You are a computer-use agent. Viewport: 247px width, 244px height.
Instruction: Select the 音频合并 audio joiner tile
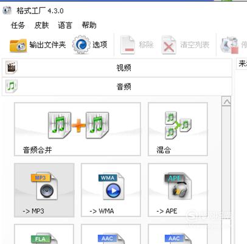[77, 129]
